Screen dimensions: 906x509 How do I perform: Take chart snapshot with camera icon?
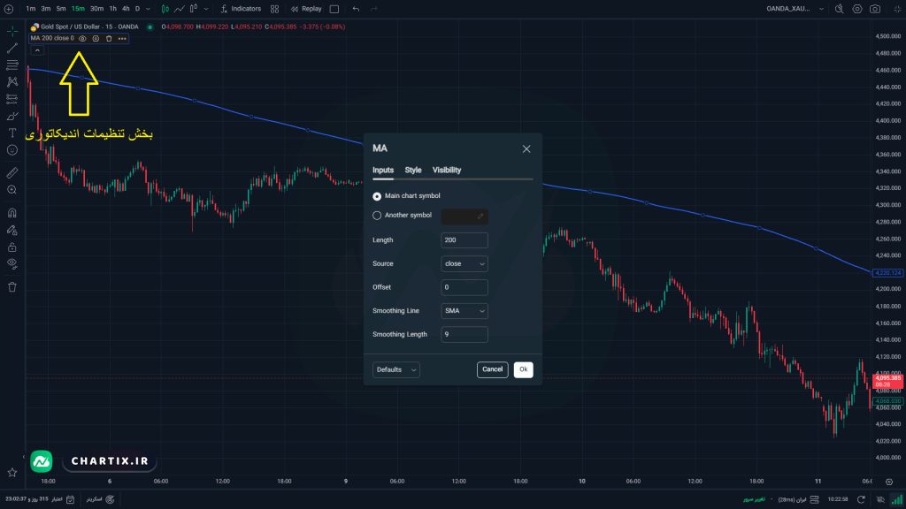(x=875, y=9)
